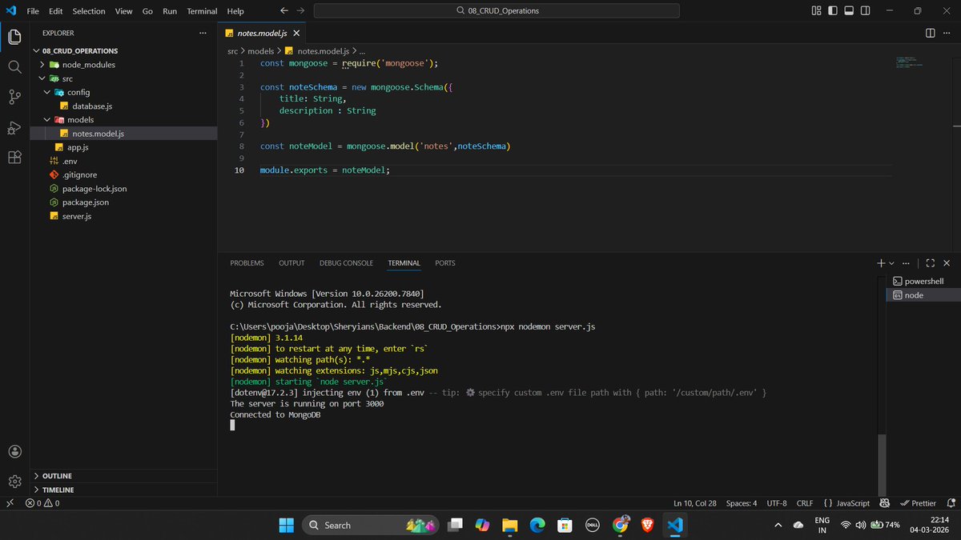Close the terminal panel
The image size is (961, 540).
947,262
